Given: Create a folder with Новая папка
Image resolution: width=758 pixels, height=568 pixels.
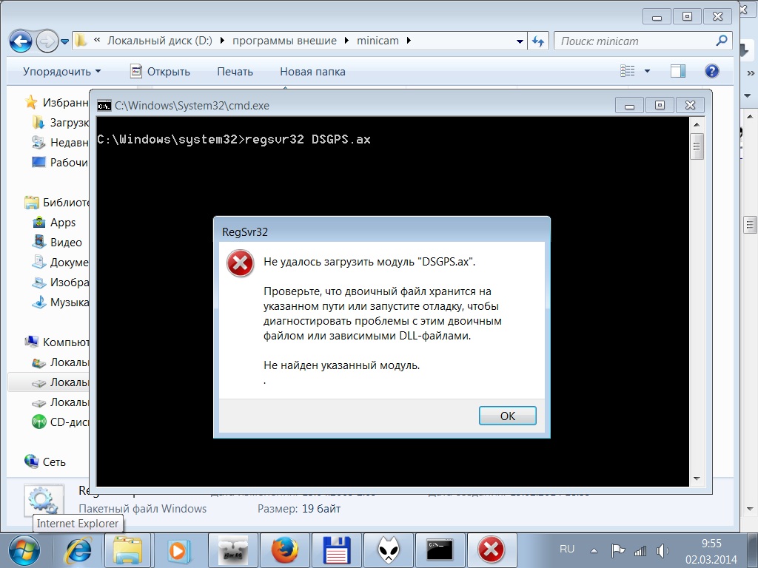Looking at the screenshot, I should tap(312, 72).
